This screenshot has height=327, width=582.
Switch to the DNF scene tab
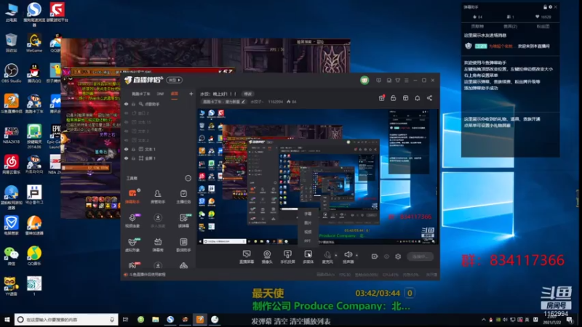coord(160,94)
